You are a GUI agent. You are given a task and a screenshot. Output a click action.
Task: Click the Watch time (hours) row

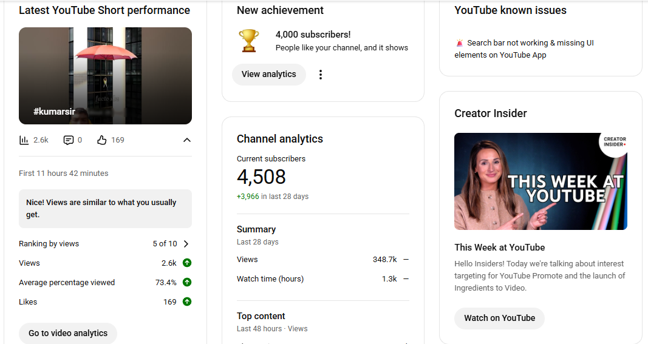tap(322, 279)
